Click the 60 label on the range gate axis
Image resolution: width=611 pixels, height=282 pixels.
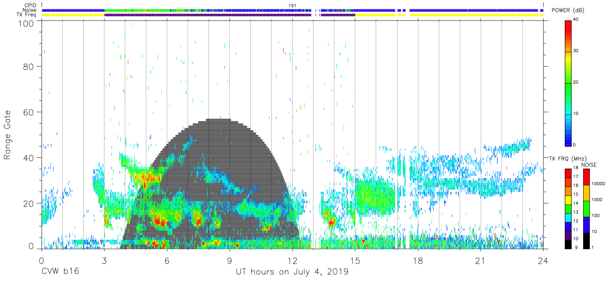pyautogui.click(x=29, y=112)
